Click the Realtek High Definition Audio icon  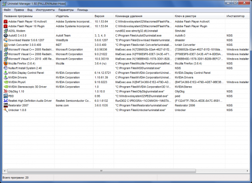[5, 101]
